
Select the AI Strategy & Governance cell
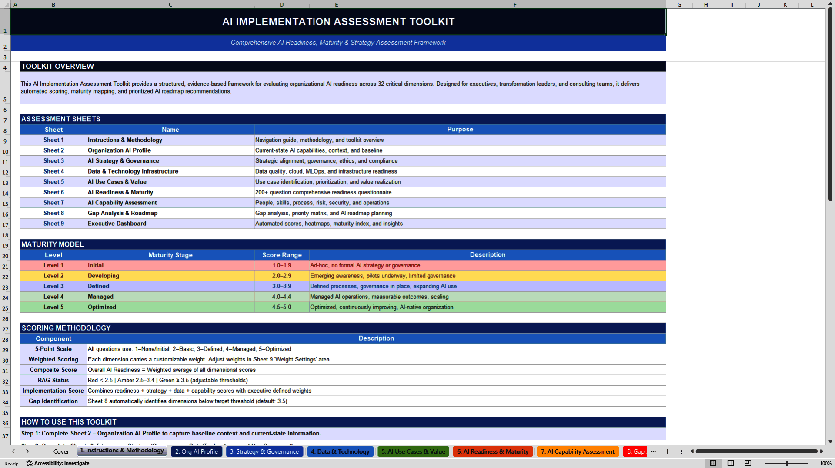coord(170,161)
